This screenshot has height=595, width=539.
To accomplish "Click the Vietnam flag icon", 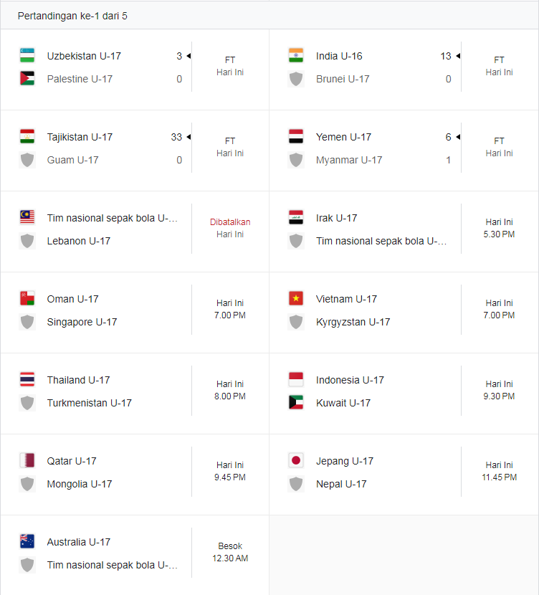I will coord(296,299).
